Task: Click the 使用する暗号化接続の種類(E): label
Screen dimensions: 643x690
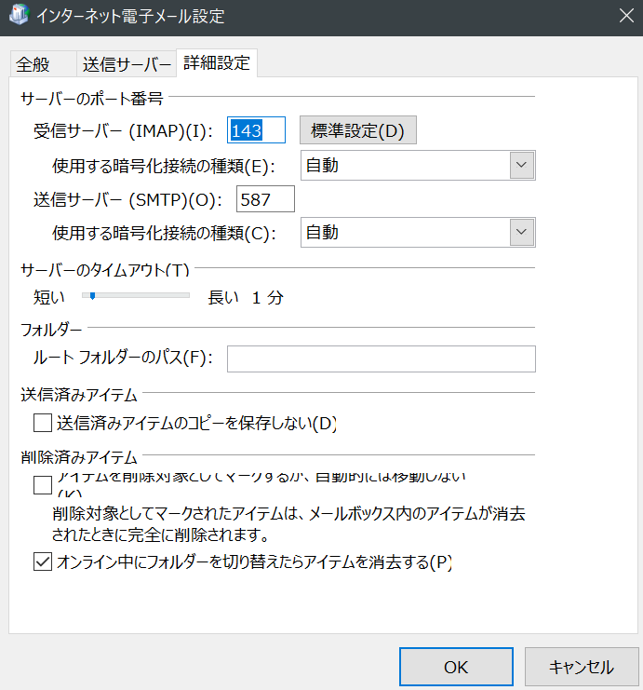Action: 164,166
